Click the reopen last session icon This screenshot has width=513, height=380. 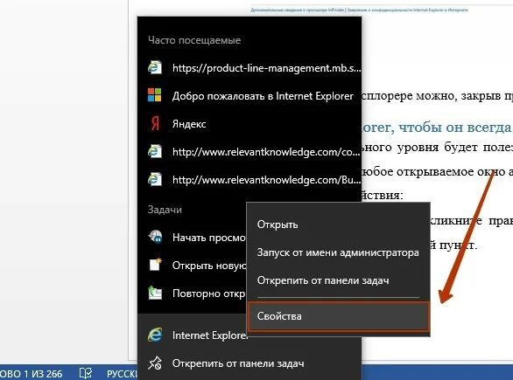pyautogui.click(x=155, y=293)
